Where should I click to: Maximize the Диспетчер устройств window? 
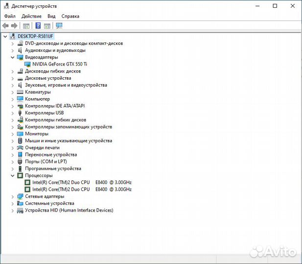(275, 6)
